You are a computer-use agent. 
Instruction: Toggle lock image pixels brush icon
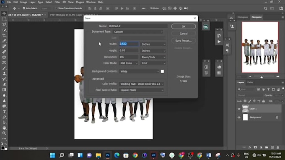(x=249, y=101)
